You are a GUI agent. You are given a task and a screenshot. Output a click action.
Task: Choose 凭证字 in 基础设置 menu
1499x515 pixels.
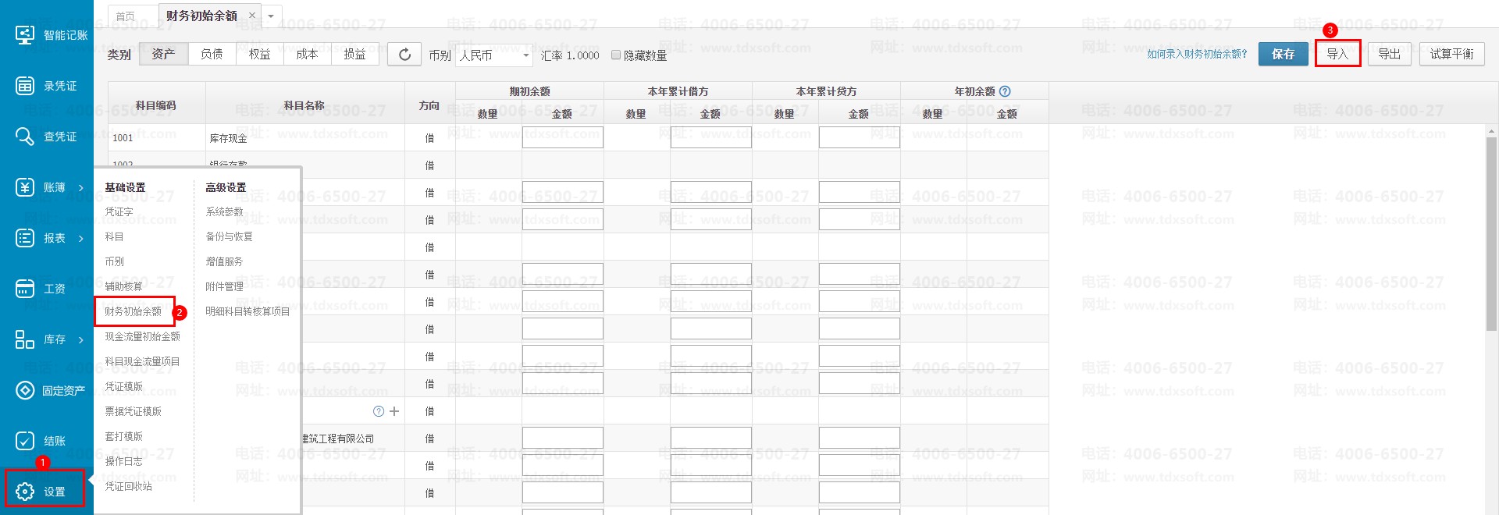pos(119,211)
